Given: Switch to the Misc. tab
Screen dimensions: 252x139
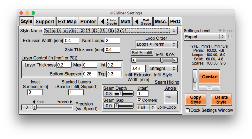Looking at the screenshot, I should pyautogui.click(x=161, y=21).
